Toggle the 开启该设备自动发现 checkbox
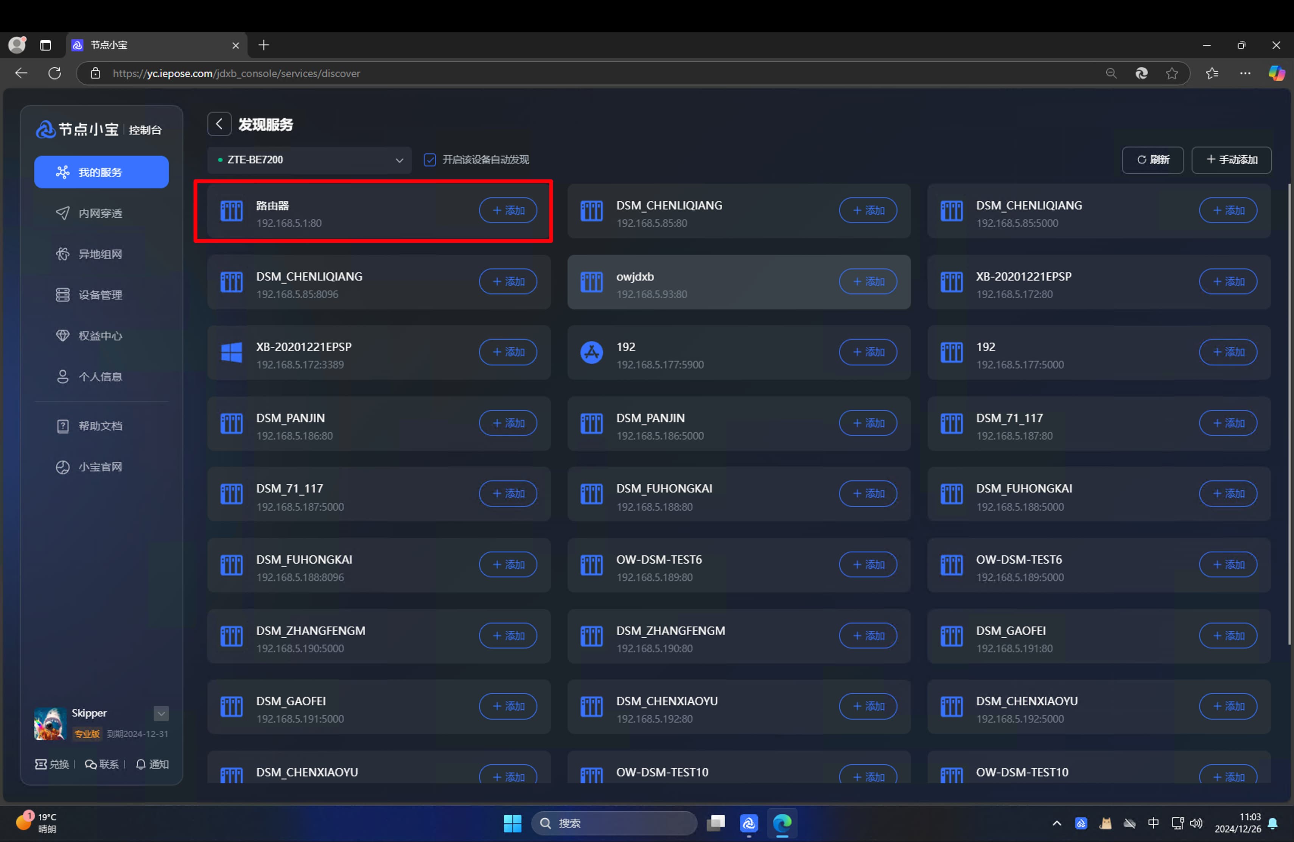This screenshot has width=1294, height=842. (429, 160)
